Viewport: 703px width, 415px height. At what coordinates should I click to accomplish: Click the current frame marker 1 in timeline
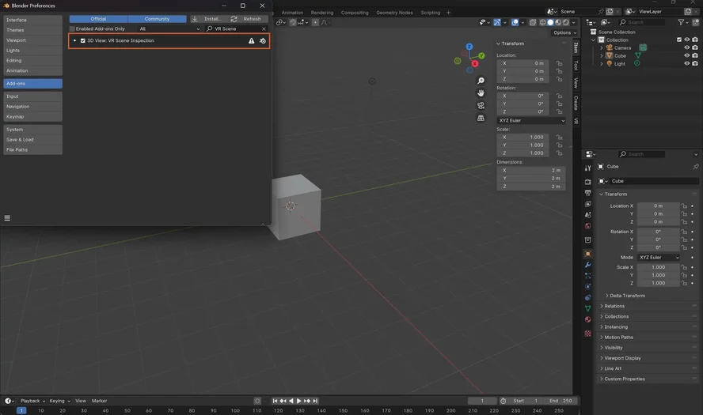[21, 410]
